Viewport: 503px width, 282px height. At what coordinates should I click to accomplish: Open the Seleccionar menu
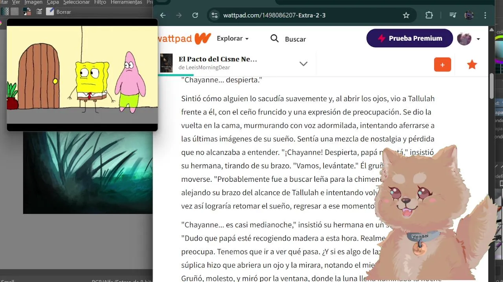(x=76, y=2)
